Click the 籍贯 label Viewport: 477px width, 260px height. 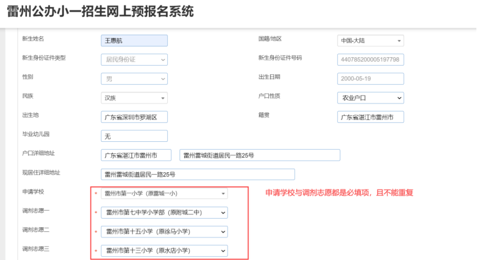click(x=264, y=116)
